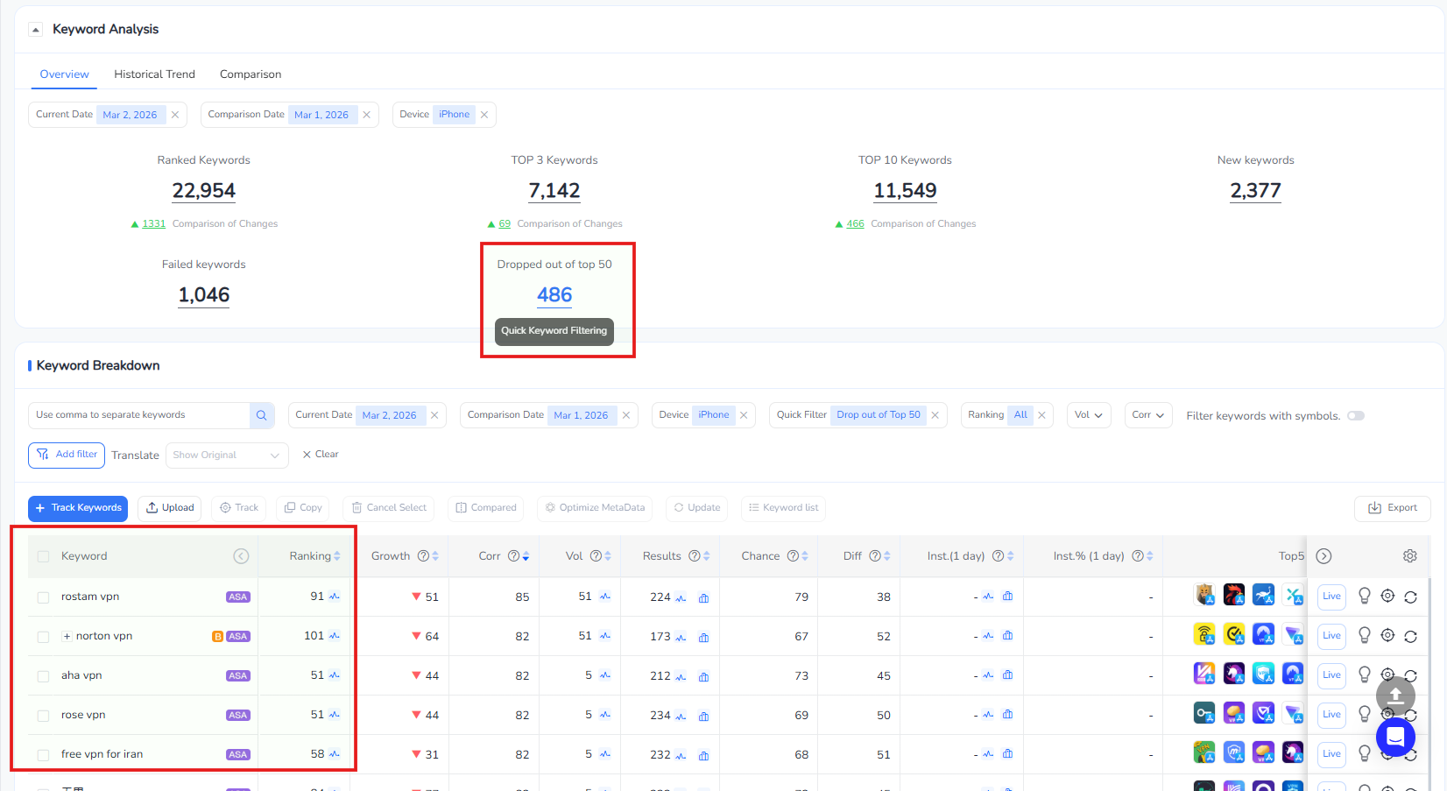The image size is (1447, 791).
Task: Click the Track Keywords button
Action: 78,508
